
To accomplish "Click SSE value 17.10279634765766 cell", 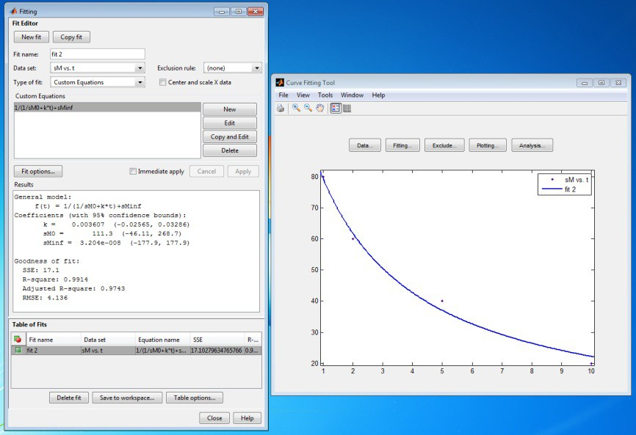I will click(217, 351).
